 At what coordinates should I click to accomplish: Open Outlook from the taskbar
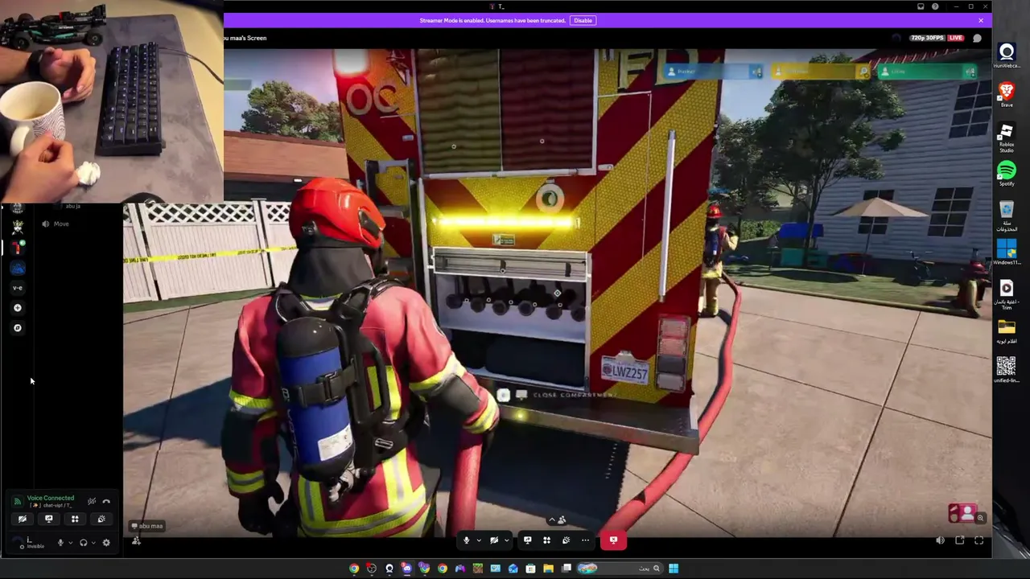[513, 569]
